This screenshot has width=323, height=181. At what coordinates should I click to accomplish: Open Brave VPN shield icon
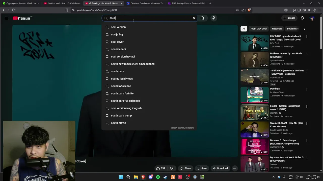coord(314,10)
